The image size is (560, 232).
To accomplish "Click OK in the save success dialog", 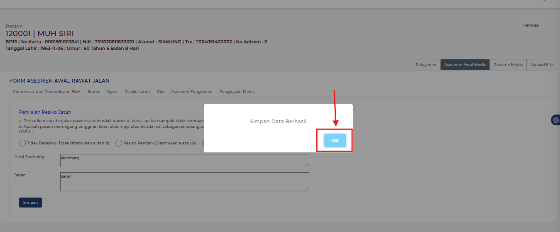I will 335,141.
